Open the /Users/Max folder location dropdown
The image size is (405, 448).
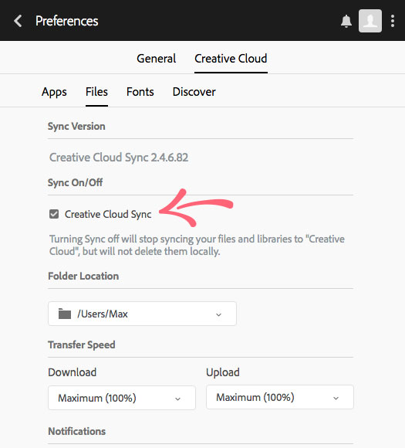pos(142,314)
